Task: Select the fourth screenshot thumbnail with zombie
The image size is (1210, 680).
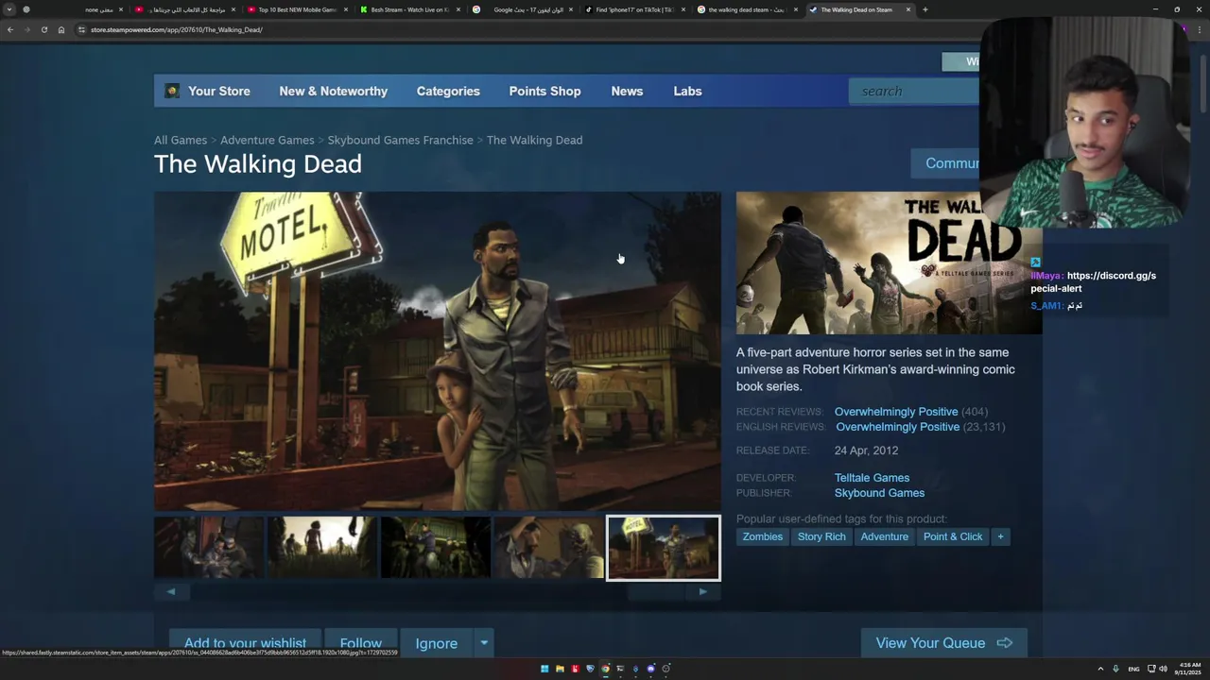Action: pos(549,548)
